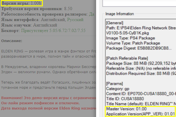
Task: Click the 'V0100-5.05-CyB1K.pkg' file name
Action: 127,33
